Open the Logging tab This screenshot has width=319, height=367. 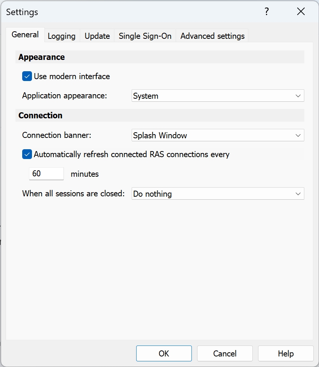coord(62,36)
